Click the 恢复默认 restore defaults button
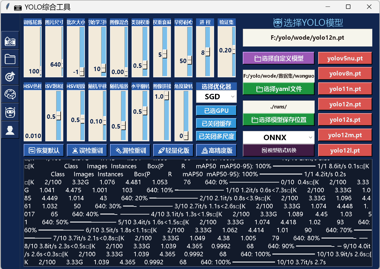Image resolution: width=380 pixels, height=269 pixels. pyautogui.click(x=44, y=150)
